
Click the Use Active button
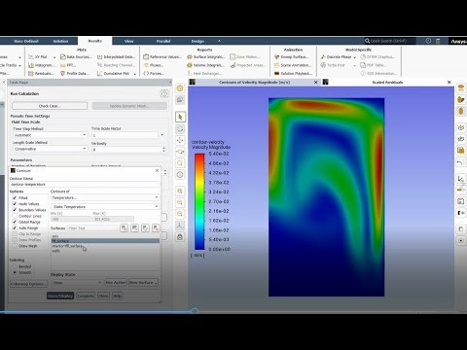click(116, 283)
